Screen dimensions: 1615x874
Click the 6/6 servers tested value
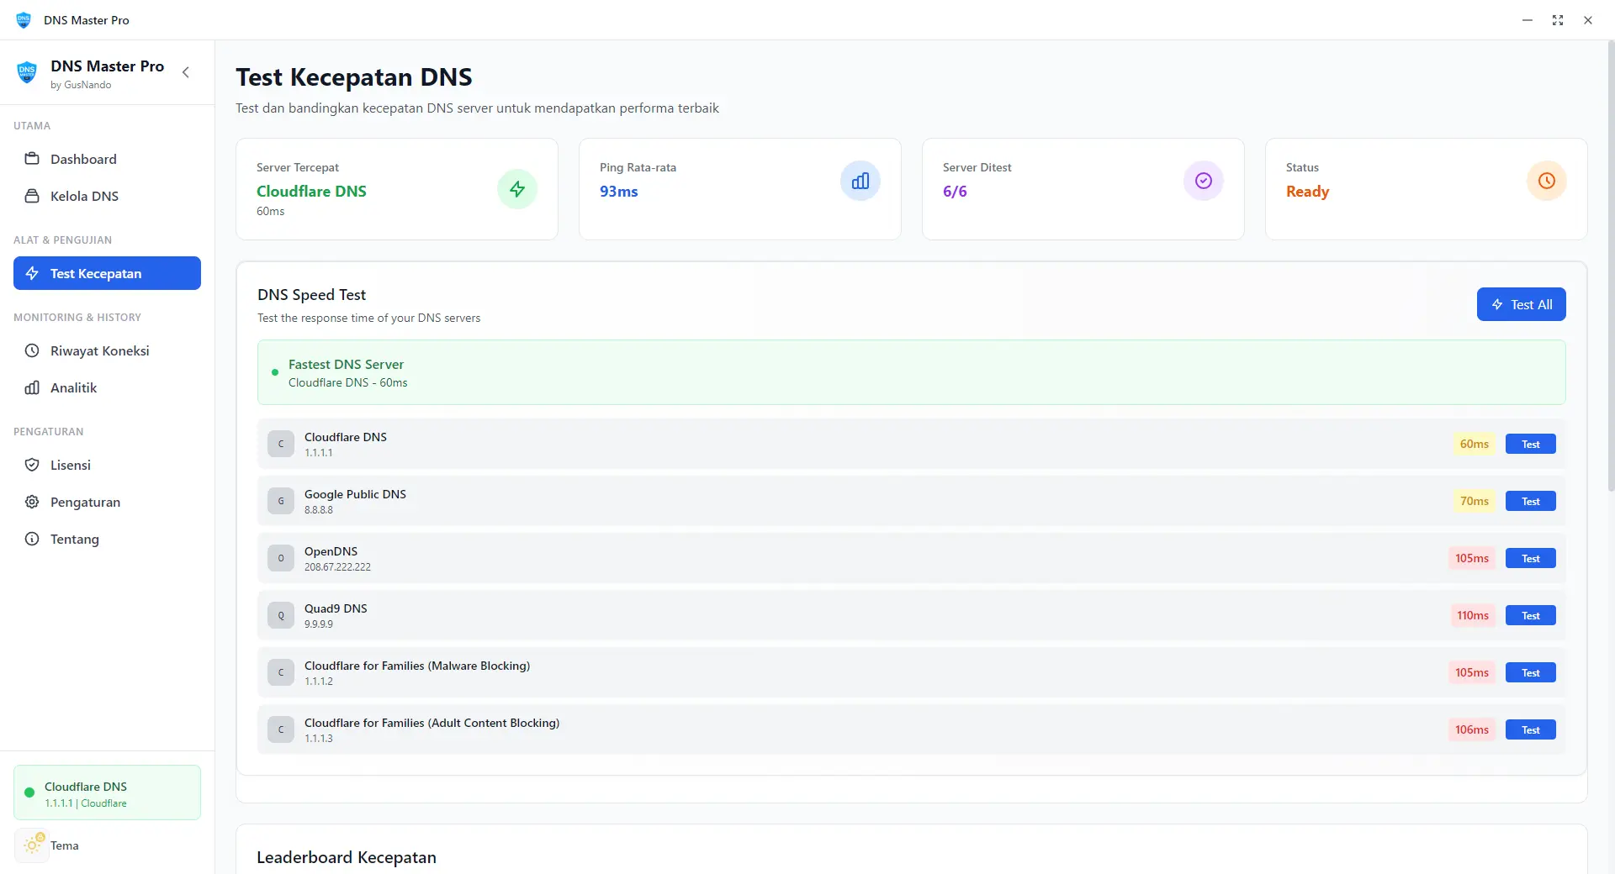[x=955, y=192]
